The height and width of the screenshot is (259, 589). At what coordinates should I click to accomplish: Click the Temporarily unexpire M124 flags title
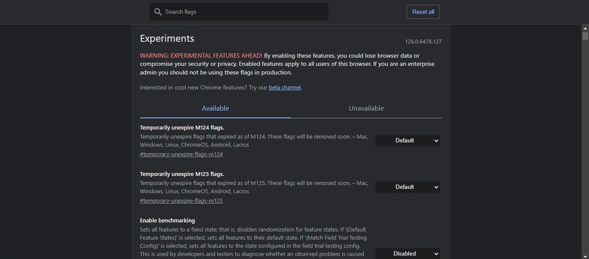tap(182, 128)
